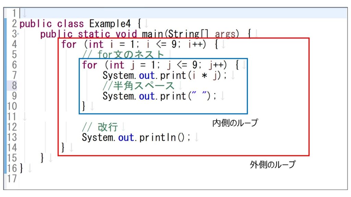
Task: Click "i++)" in the outer loop header
Action: (197, 44)
